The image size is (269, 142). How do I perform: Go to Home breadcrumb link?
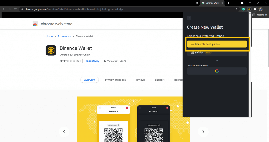(x=49, y=36)
